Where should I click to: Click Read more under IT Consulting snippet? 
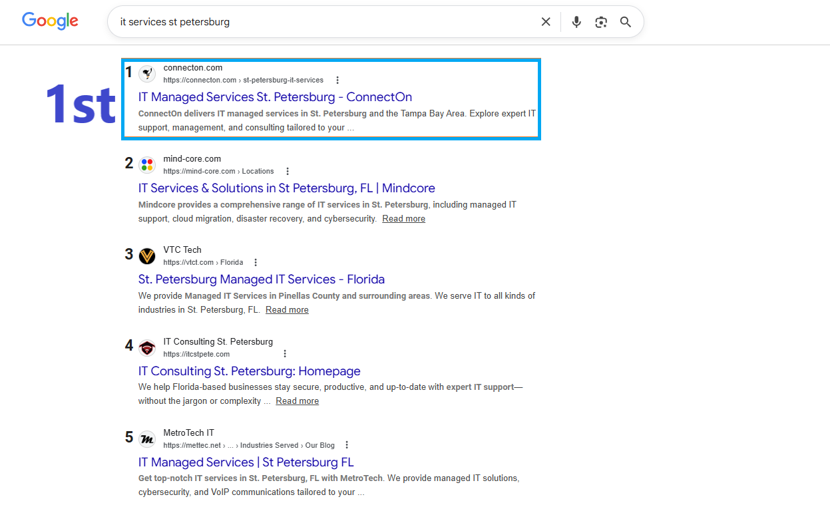(297, 401)
